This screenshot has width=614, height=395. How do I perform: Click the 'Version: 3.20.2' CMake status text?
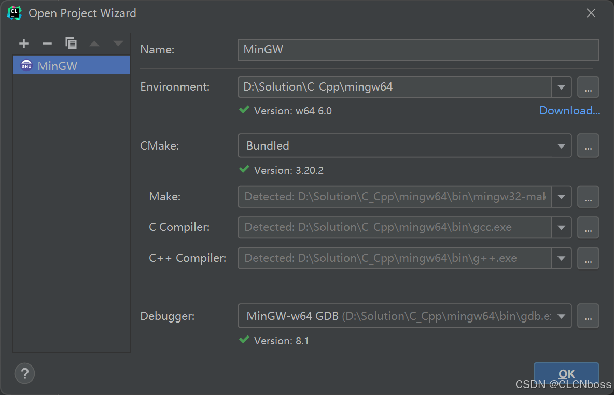point(289,170)
